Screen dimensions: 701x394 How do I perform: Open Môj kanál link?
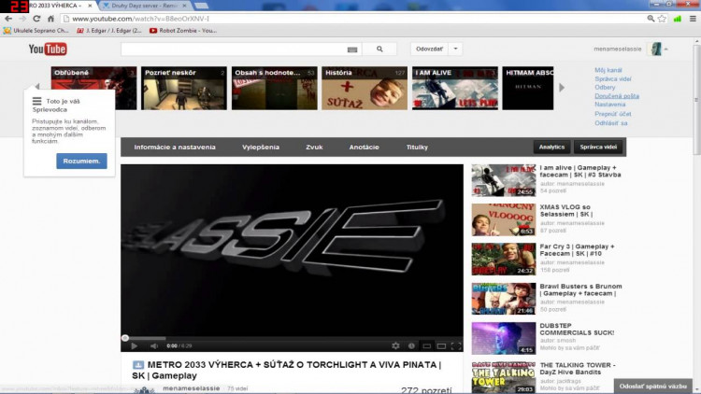click(x=608, y=70)
